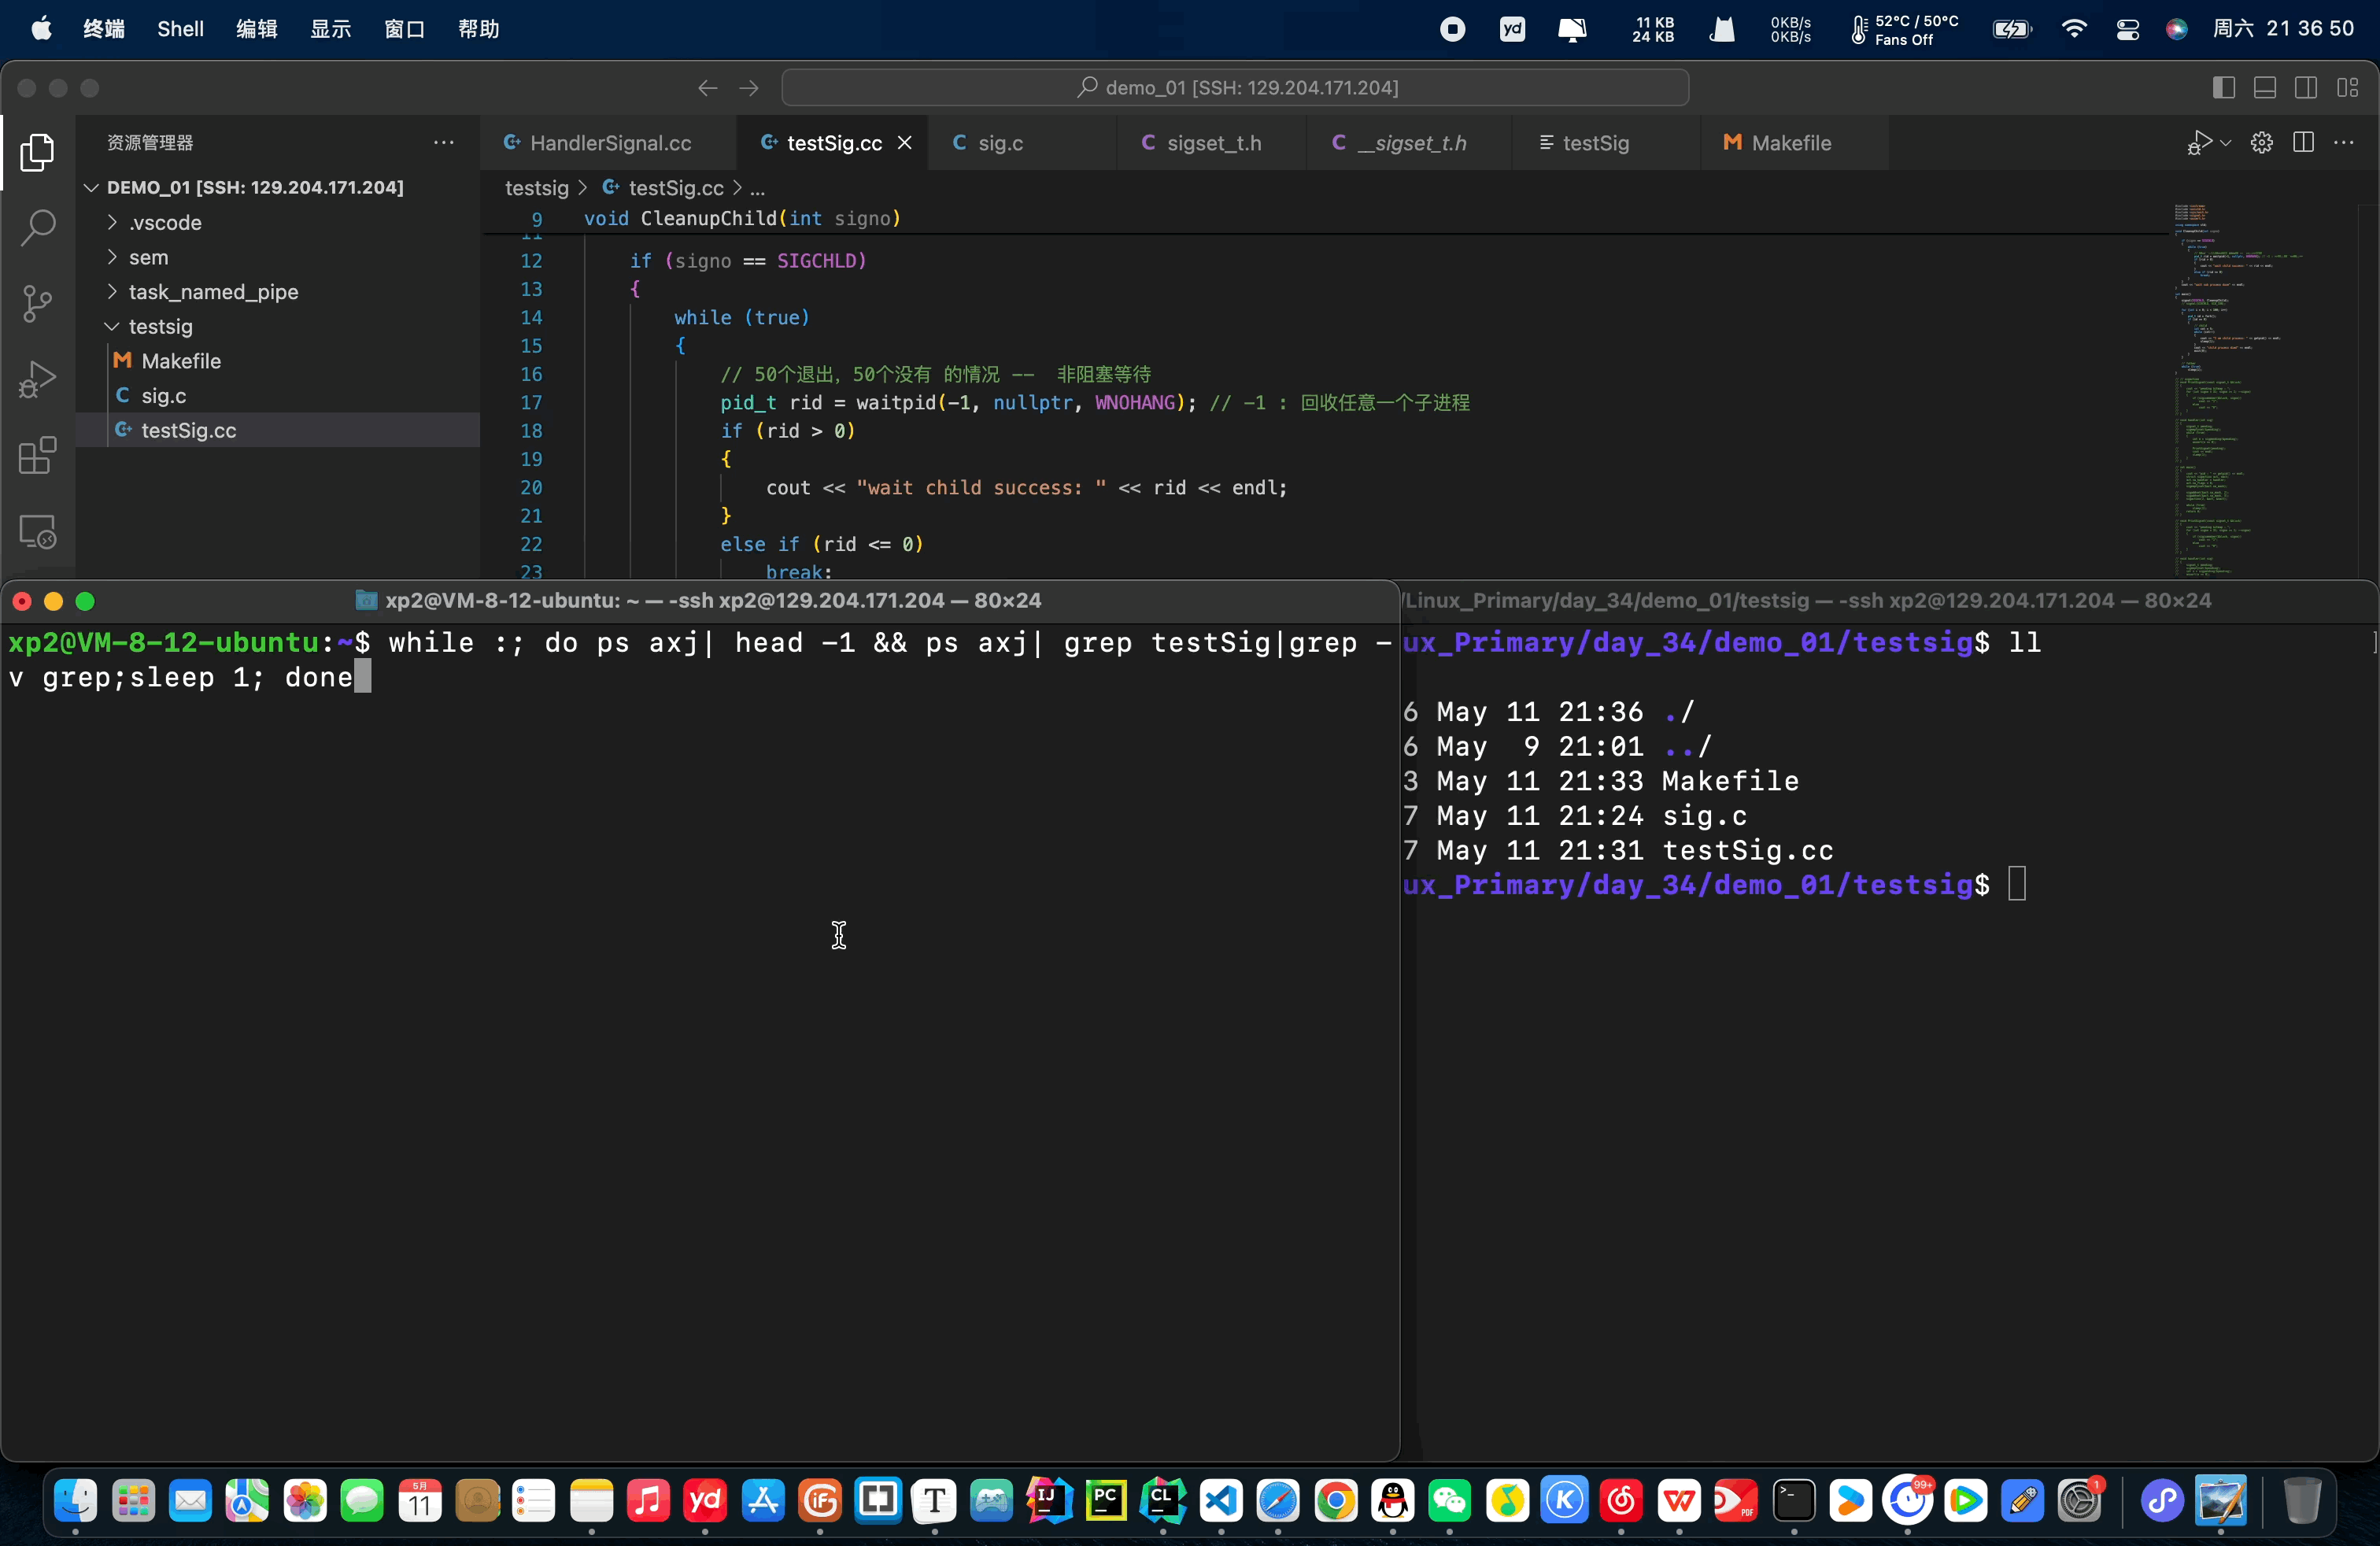2380x1546 pixels.
Task: Open Control Center in the menu bar
Action: click(x=2128, y=29)
